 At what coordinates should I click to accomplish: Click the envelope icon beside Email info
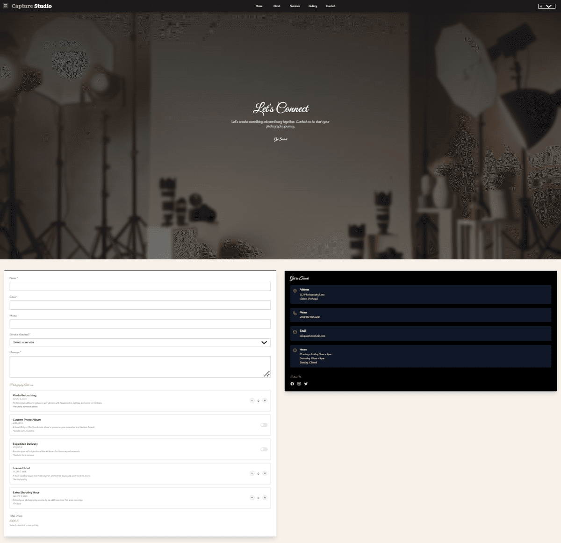point(295,332)
